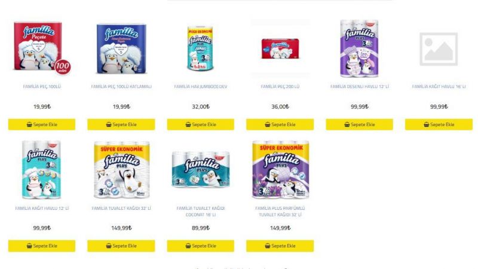This screenshot has width=478, height=269.
Task: View the Familia Jumbo Mega Ekonomik roll image
Action: 200,49
